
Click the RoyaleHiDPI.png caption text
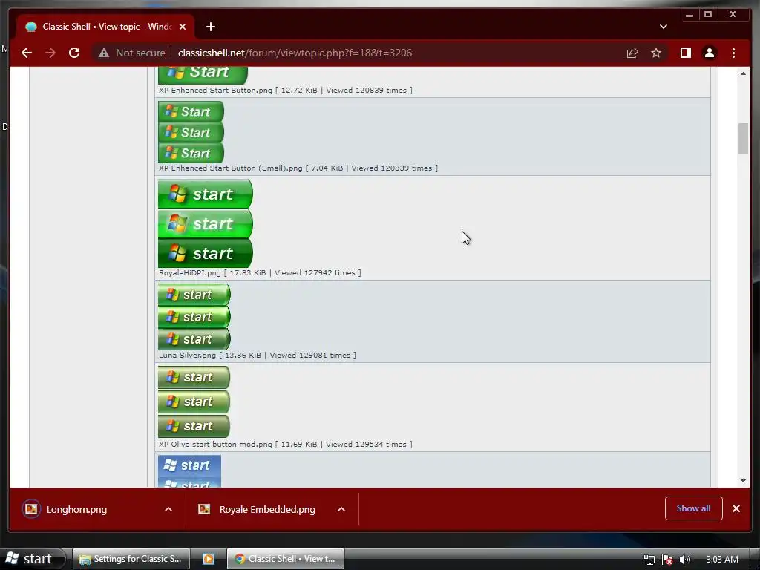(x=260, y=273)
